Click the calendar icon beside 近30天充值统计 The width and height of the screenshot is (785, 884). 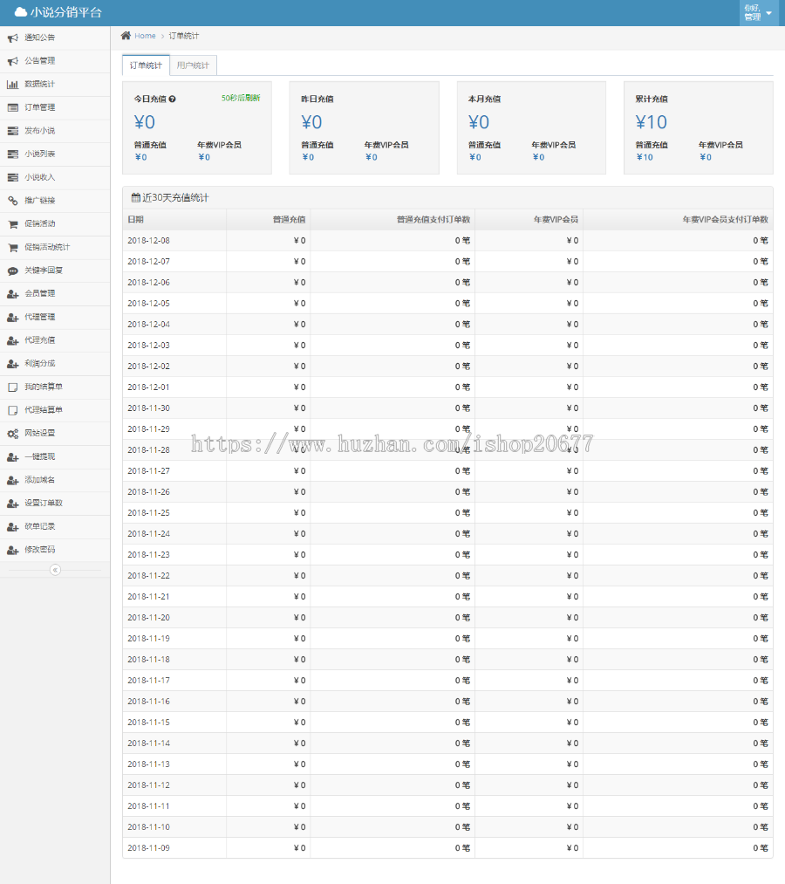click(135, 197)
